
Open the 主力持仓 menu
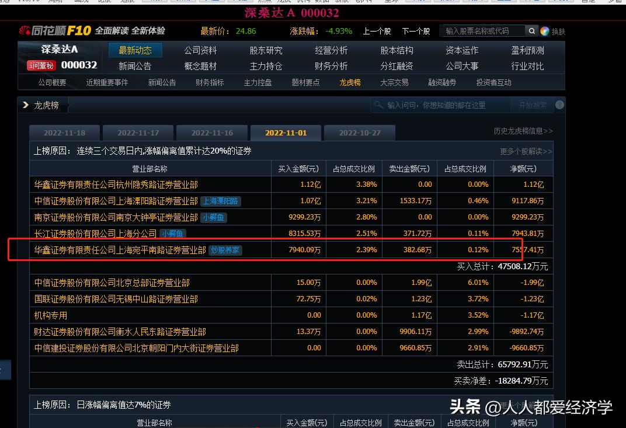[x=266, y=66]
